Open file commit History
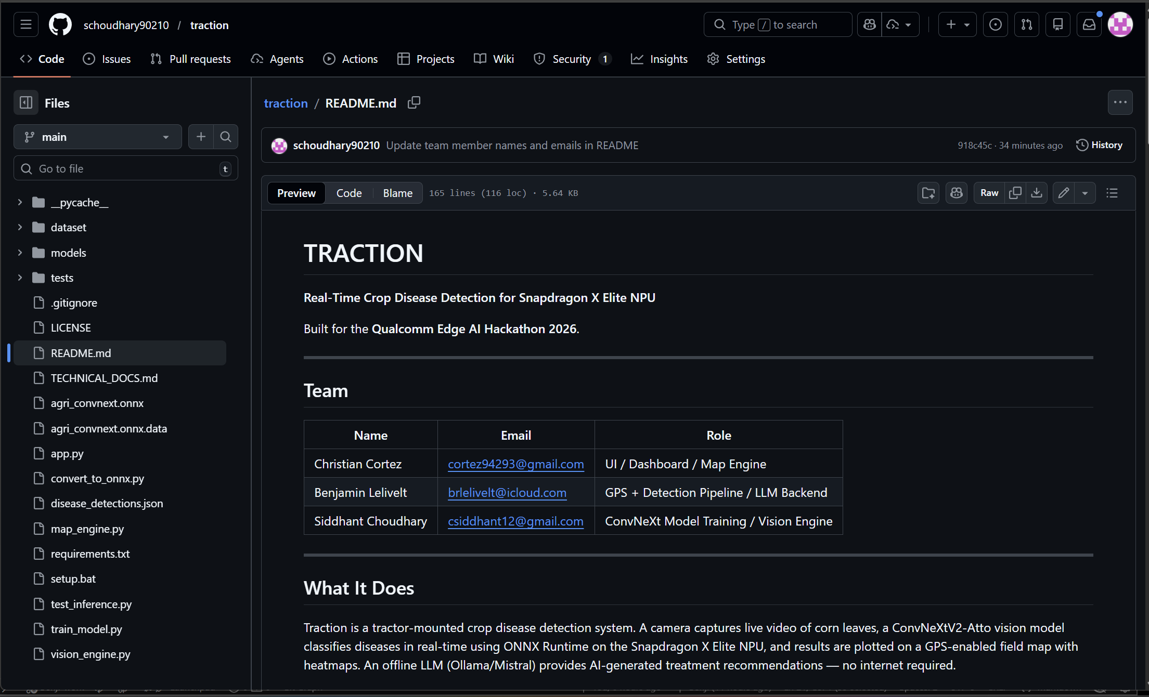The image size is (1149, 697). [1099, 145]
